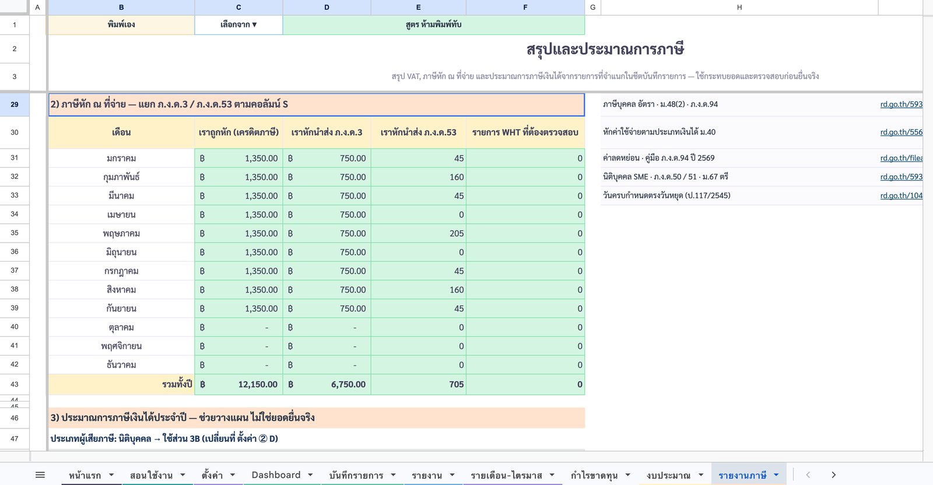Click the 705 total cell

[x=419, y=384]
